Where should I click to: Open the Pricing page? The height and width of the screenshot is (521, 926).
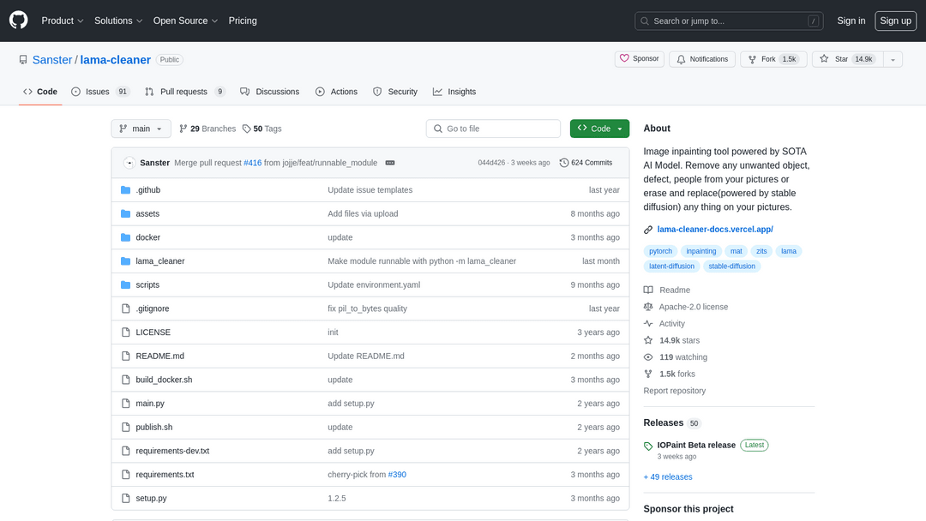pos(243,21)
